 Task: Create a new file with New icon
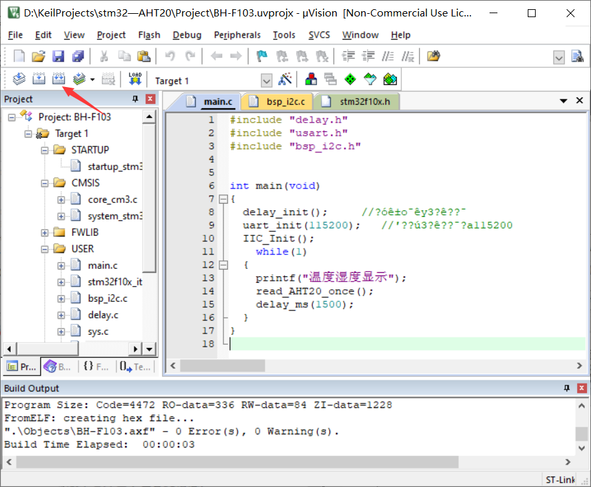[x=19, y=56]
